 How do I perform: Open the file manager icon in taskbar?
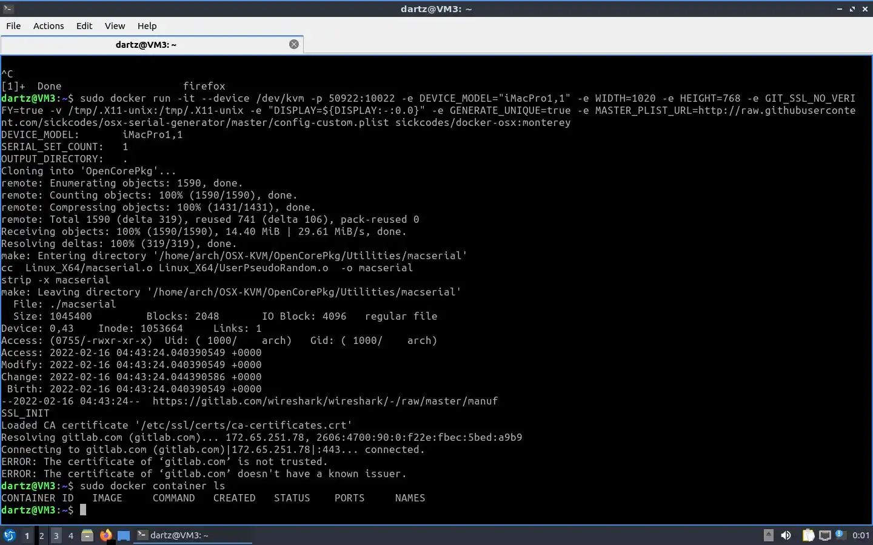click(x=87, y=535)
